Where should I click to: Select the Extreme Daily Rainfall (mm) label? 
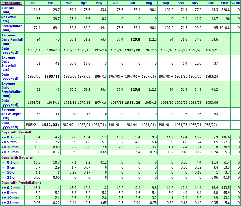point(12,39)
